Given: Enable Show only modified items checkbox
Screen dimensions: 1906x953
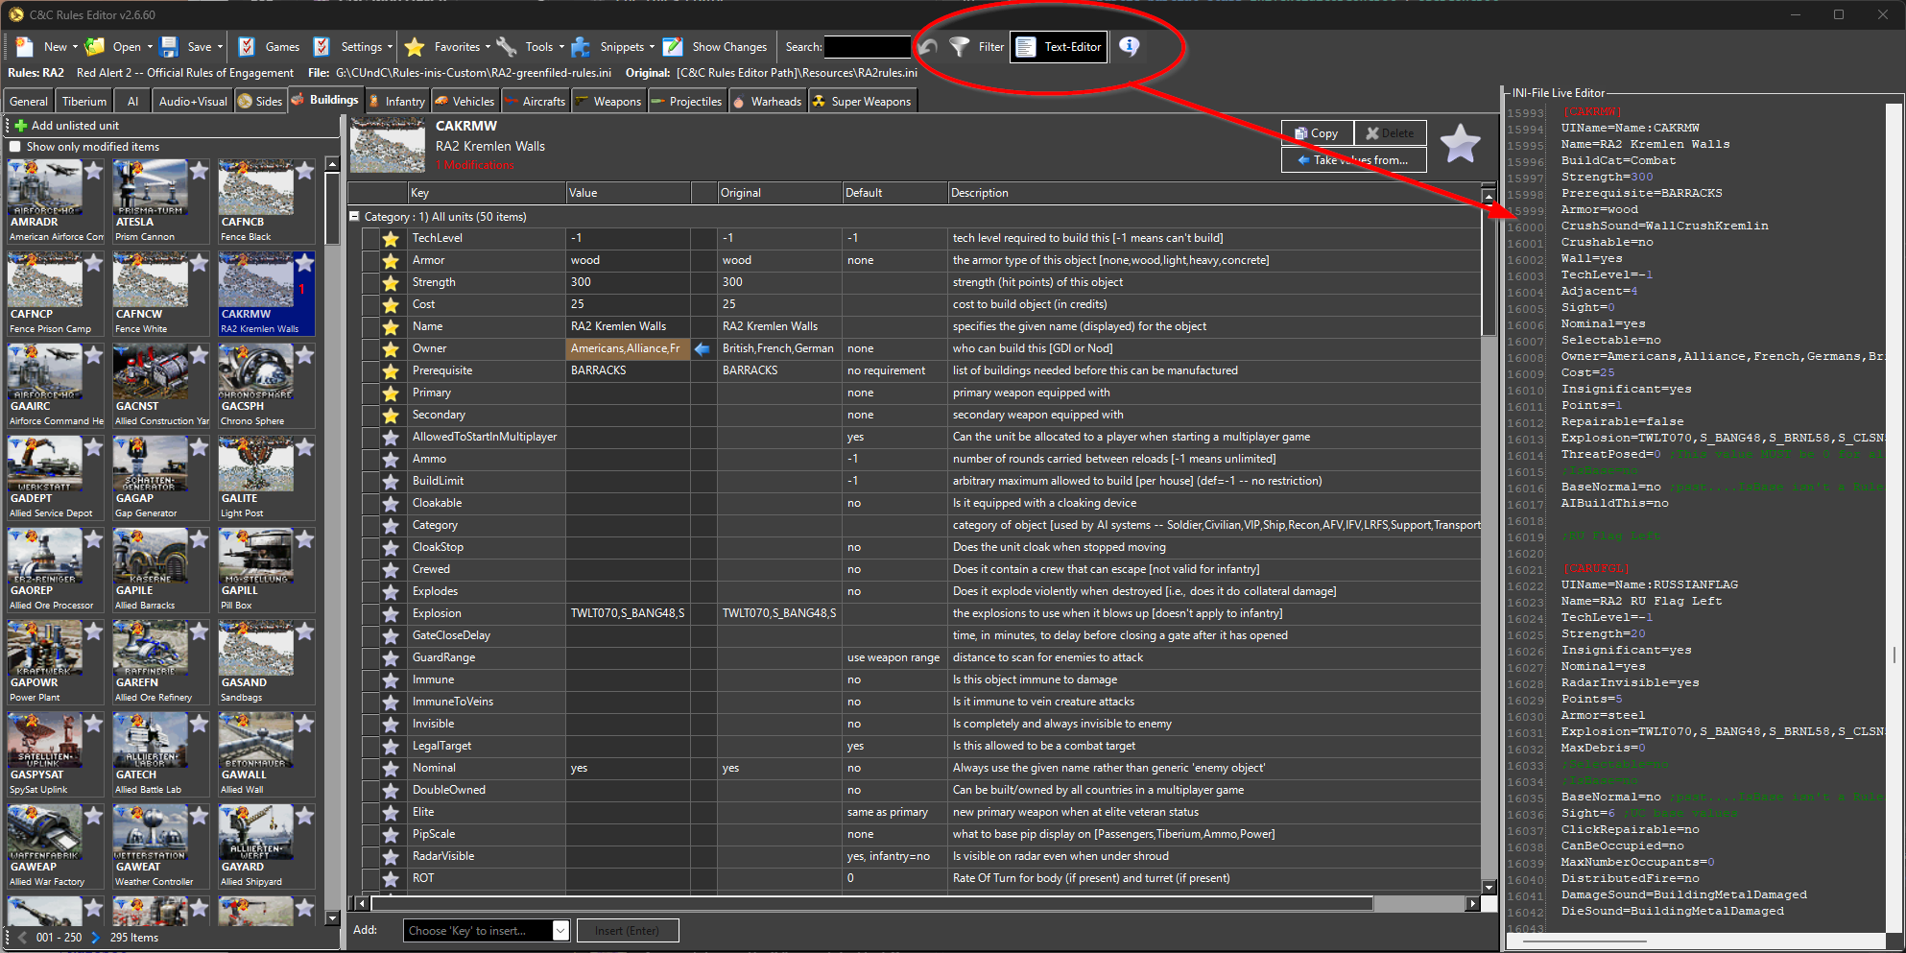Looking at the screenshot, I should tap(15, 147).
